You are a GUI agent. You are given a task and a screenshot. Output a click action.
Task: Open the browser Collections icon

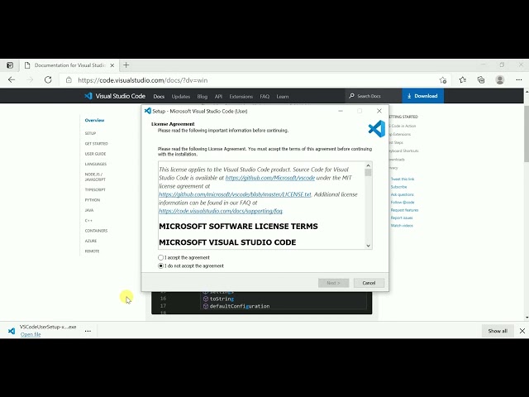[481, 80]
